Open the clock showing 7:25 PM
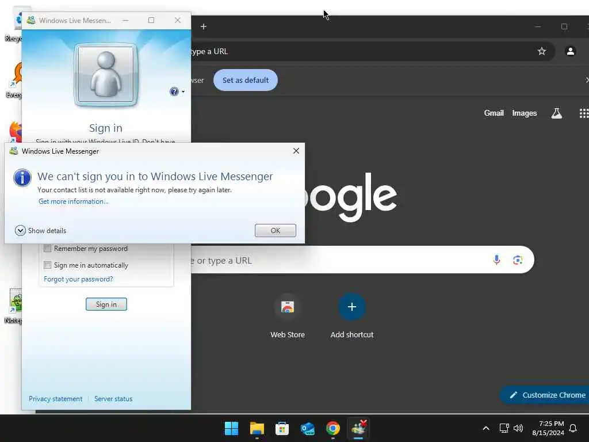The image size is (589, 442). tap(548, 428)
